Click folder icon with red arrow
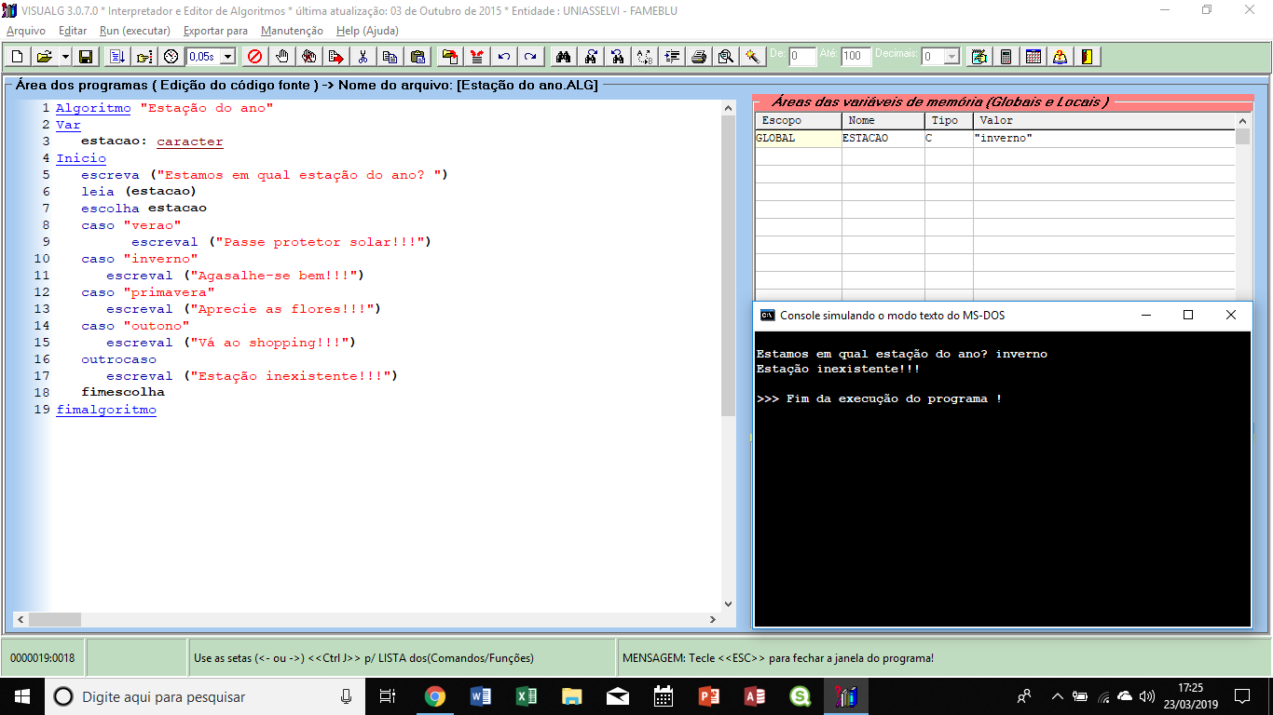Screen dimensions: 1273x715 pos(449,57)
